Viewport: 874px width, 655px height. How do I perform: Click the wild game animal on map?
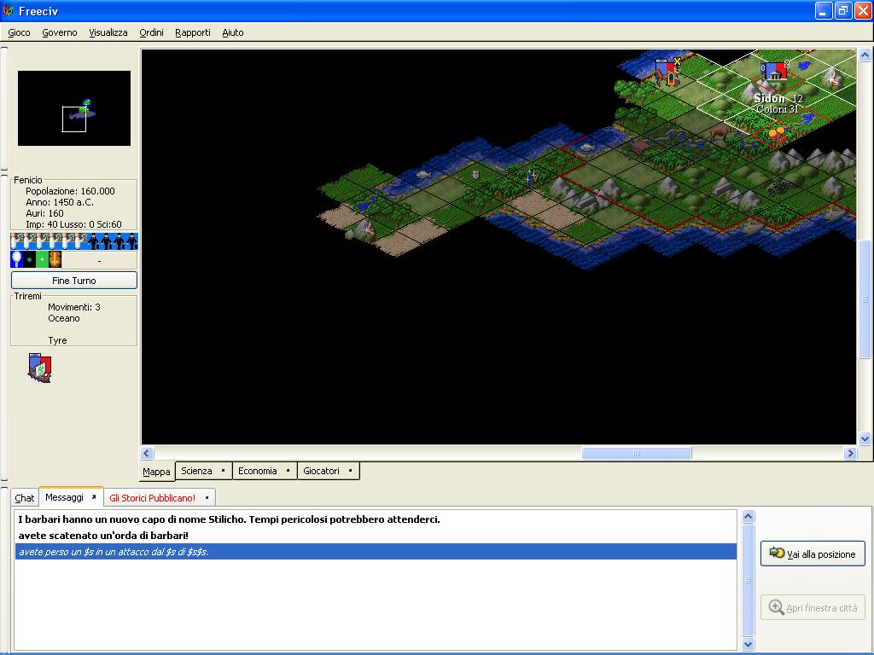click(x=722, y=131)
